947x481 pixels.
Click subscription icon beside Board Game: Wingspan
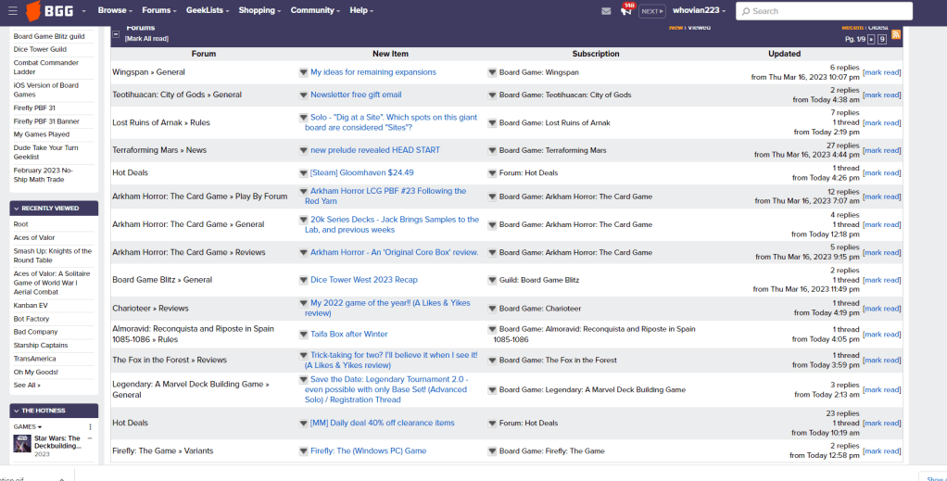(492, 72)
